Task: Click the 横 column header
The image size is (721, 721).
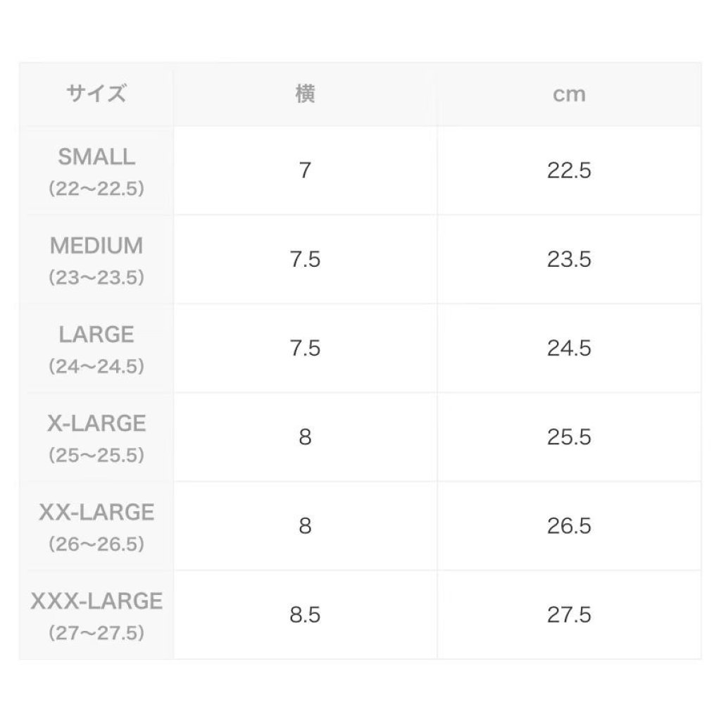Action: coord(305,94)
